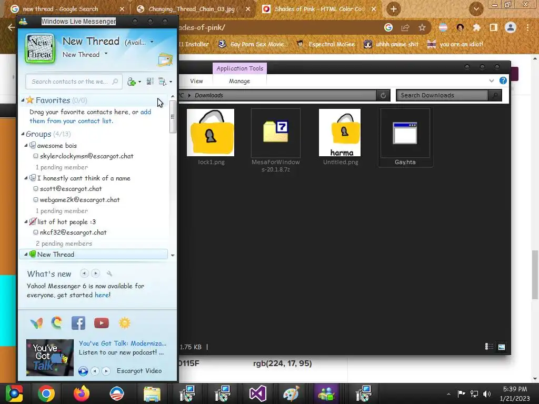
Task: Select the New Thread group row
Action: pyautogui.click(x=94, y=255)
